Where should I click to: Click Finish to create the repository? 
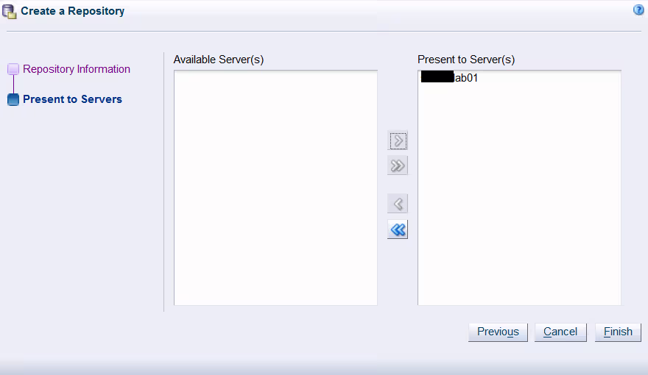click(x=618, y=332)
